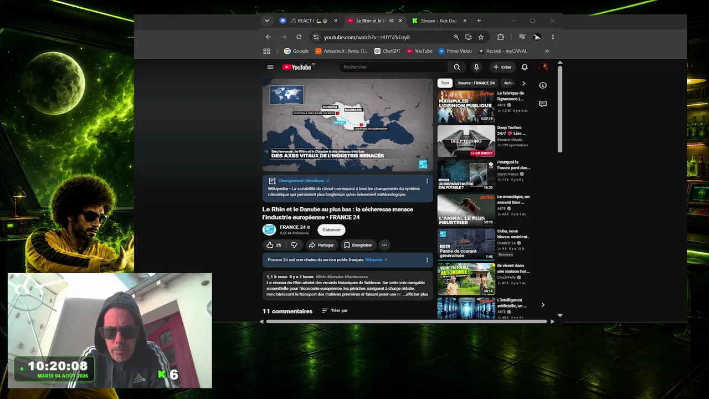This screenshot has height=399, width=709.
Task: Start voice search with the microphone
Action: click(476, 67)
